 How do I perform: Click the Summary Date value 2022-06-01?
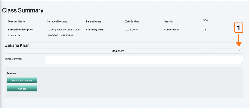[132, 30]
